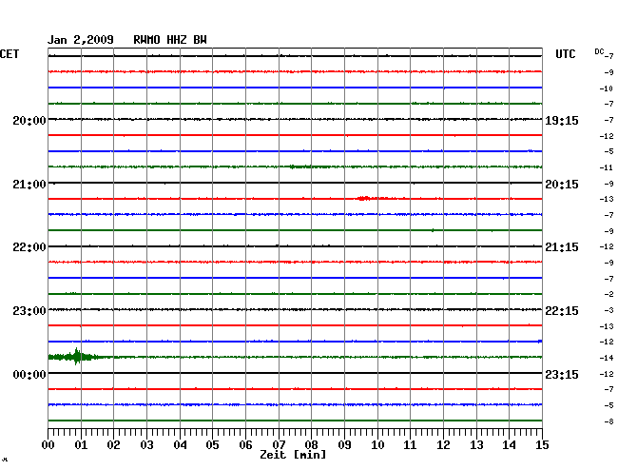This screenshot has width=618, height=470.
Task: Select minute "09" on the Zeit axis
Action: (344, 445)
